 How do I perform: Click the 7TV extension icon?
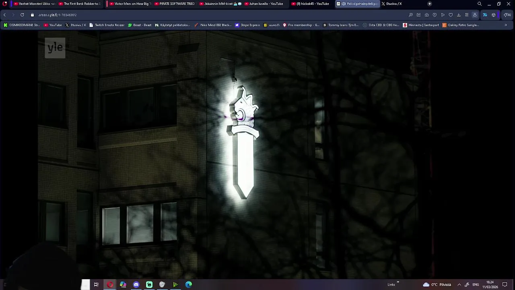(485, 15)
